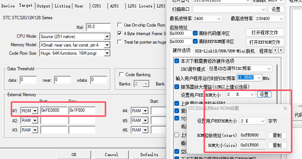
Task: Open the IRC调节模式 dropdown
Action: tap(240, 68)
